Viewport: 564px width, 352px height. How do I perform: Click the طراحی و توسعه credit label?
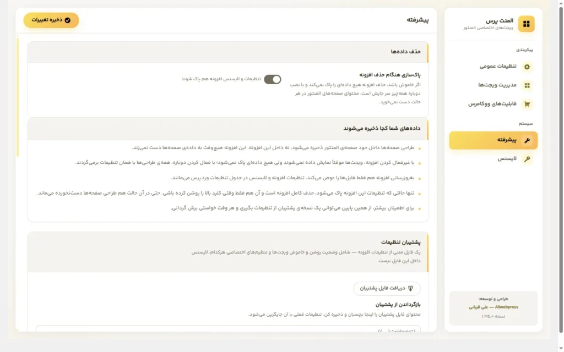(x=493, y=299)
